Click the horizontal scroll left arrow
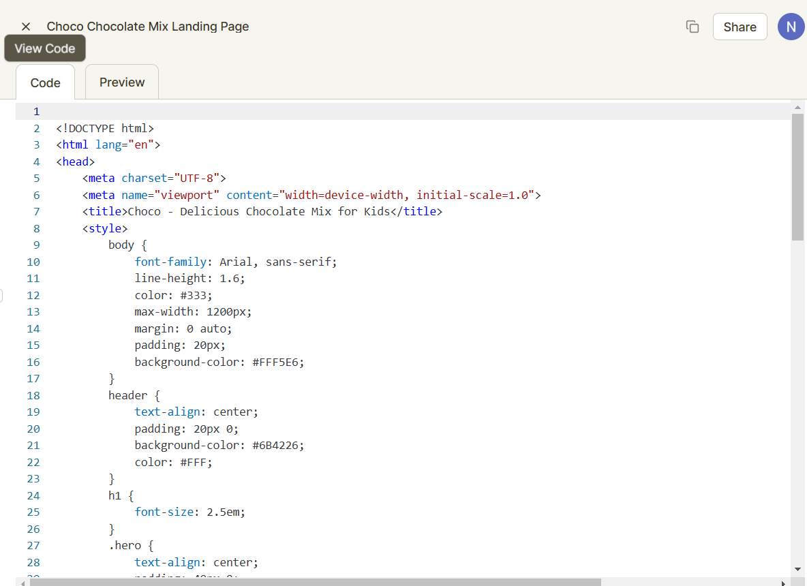The width and height of the screenshot is (807, 586). [22, 583]
